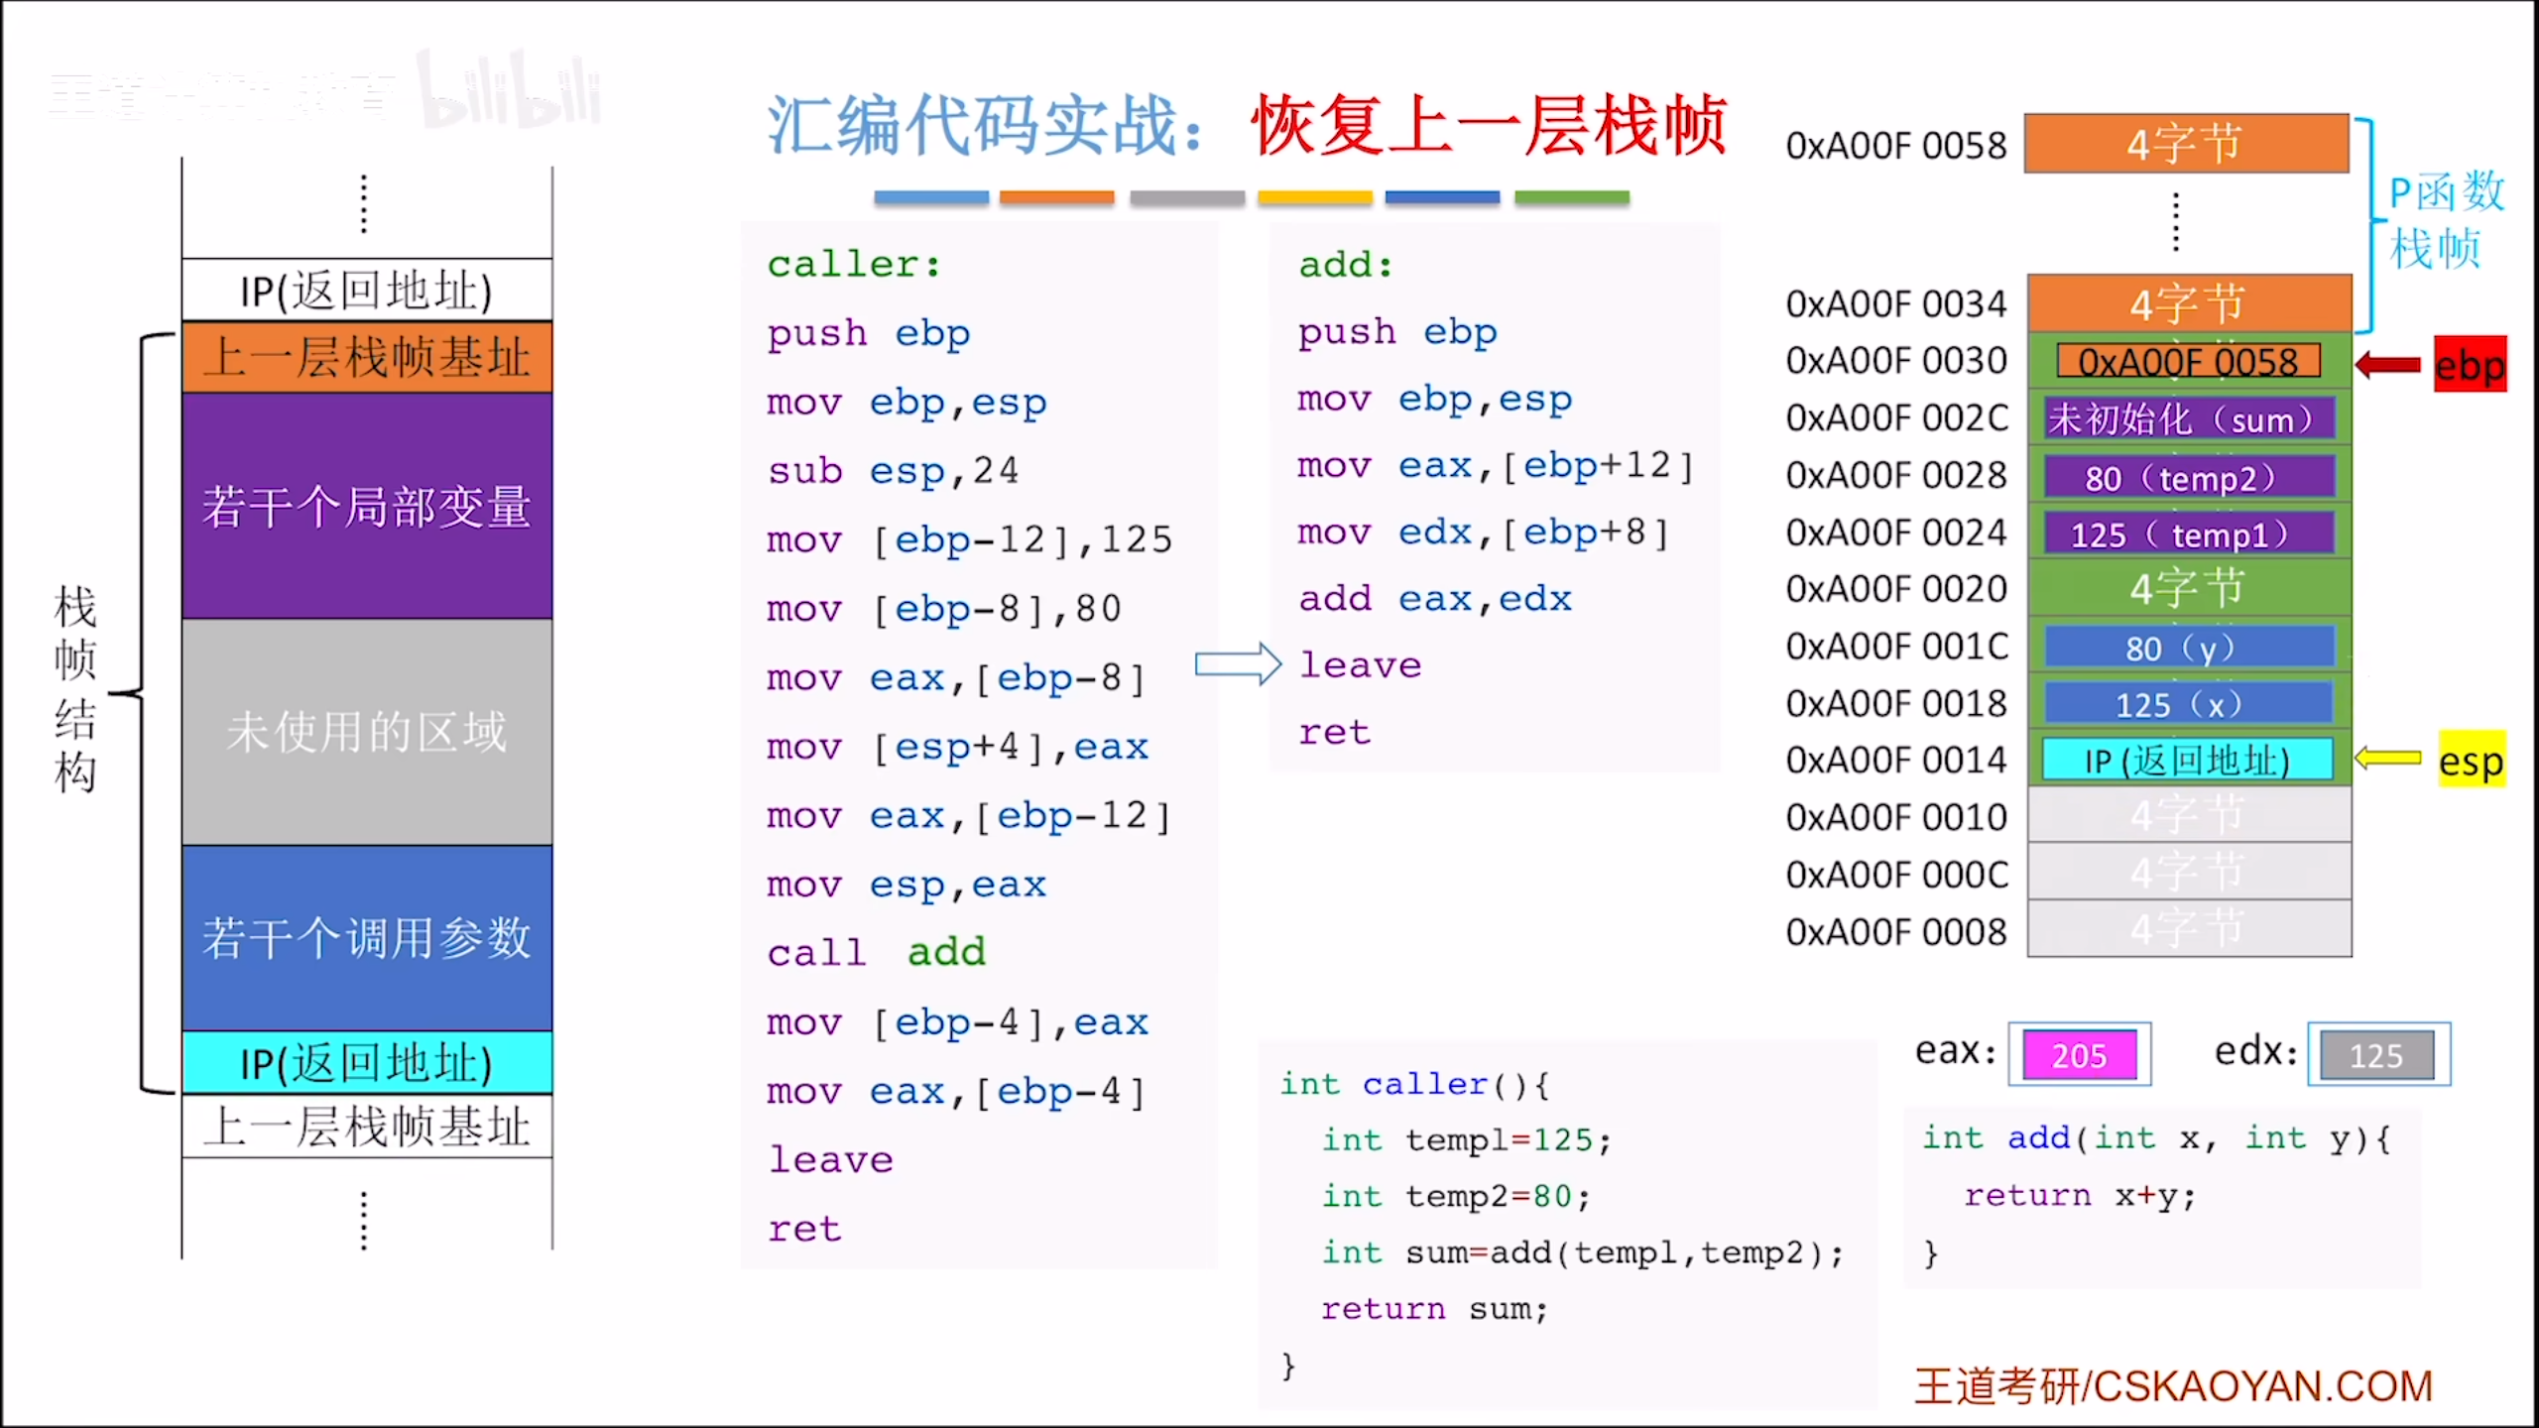Click the edx register value 125

(x=2376, y=1055)
